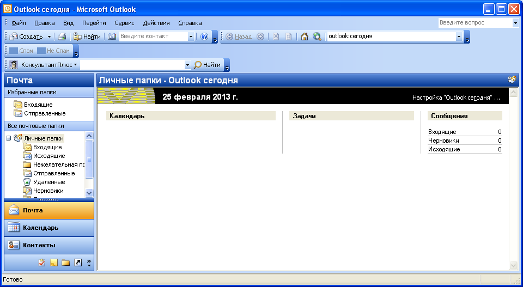Image resolution: width=523 pixels, height=287 pixels.
Task: Switch to the Календарь navigation pane
Action: point(49,228)
